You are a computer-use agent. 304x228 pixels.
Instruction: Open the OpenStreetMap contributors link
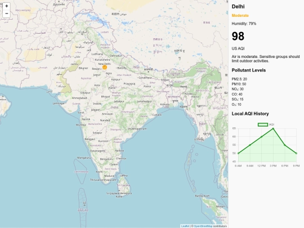[x=203, y=226]
